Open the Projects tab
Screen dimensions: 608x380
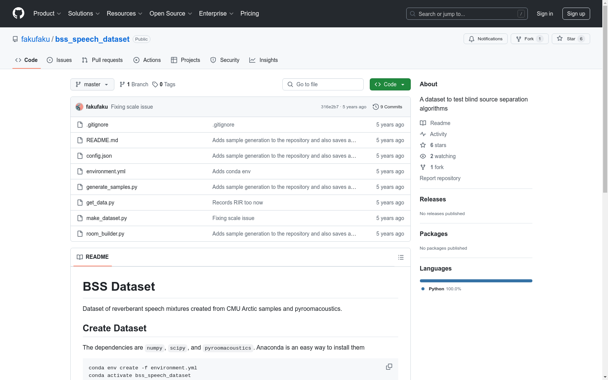tap(185, 60)
